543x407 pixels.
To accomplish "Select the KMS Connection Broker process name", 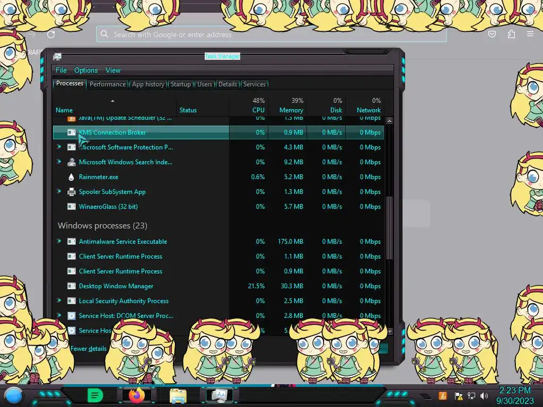I will (x=112, y=132).
